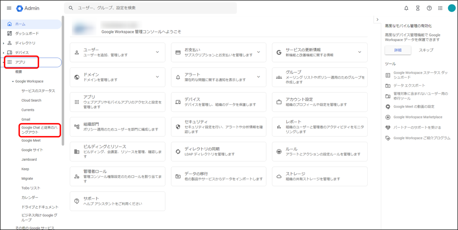Click the Directory sync icon
458x230 pixels.
pos(178,152)
